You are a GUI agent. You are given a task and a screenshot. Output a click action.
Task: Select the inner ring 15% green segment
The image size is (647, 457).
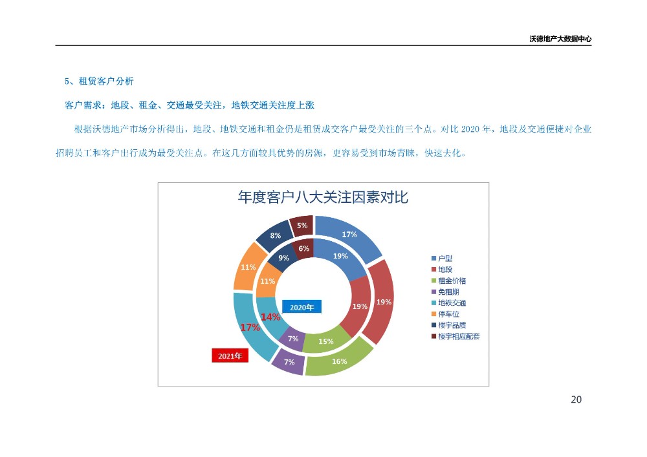325,341
